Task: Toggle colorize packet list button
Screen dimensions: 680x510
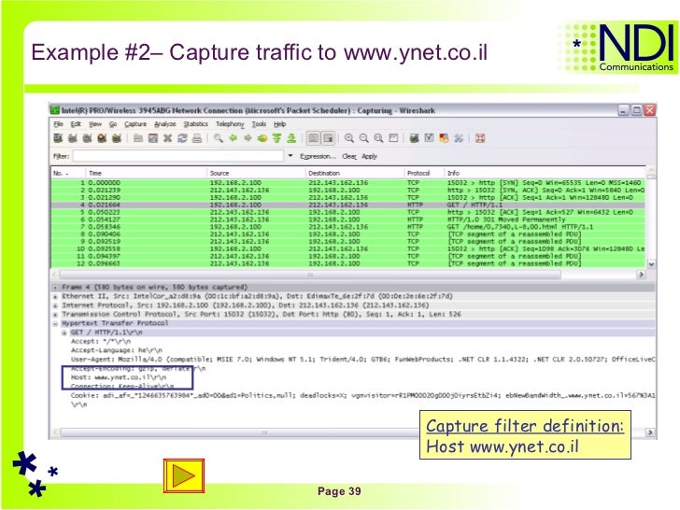Action: [314, 138]
